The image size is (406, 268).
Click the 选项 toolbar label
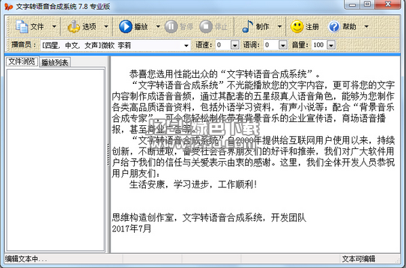point(89,26)
